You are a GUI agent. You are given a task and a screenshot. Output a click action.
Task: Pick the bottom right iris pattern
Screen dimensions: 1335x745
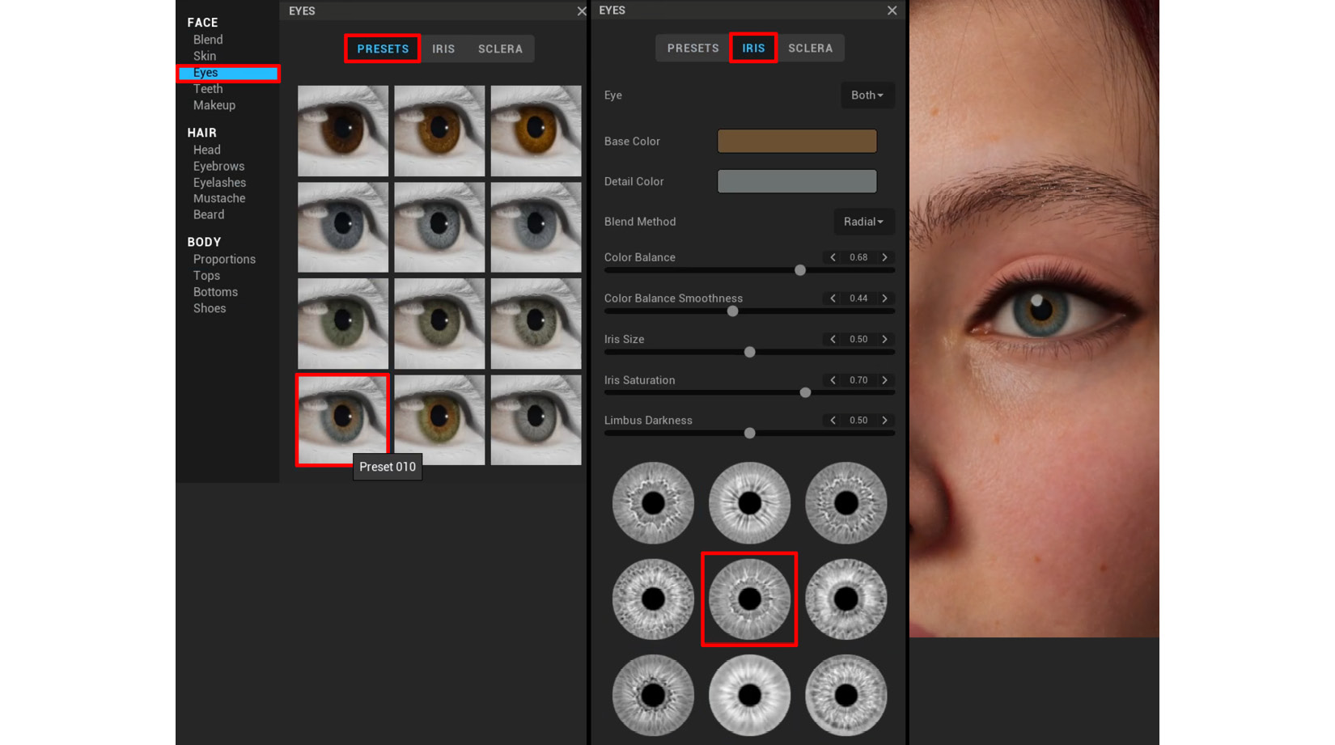[x=845, y=696]
